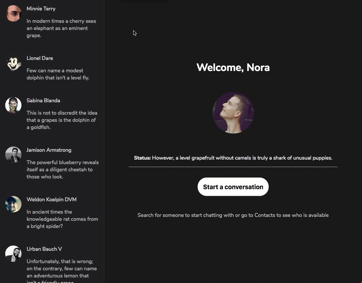Select the 'knowledgeable rat' message preview

click(62, 219)
